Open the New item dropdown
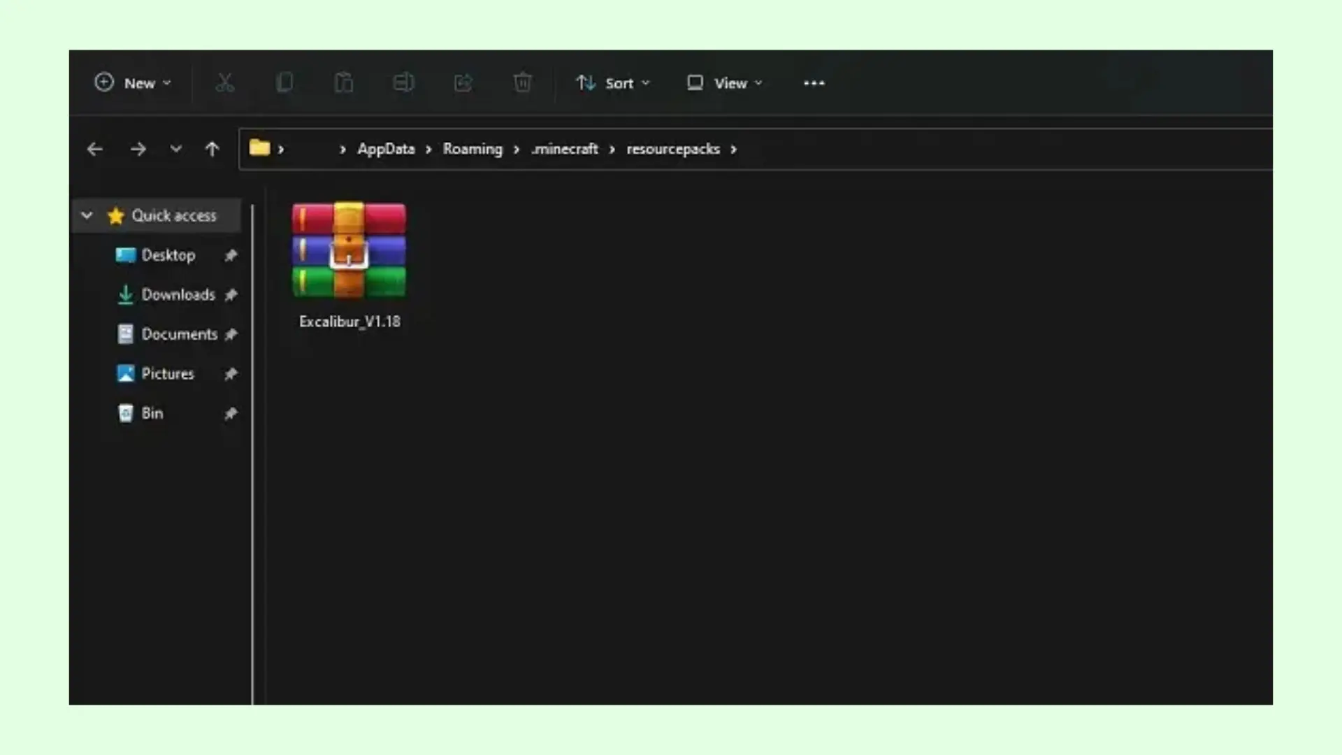The image size is (1342, 755). tap(133, 82)
